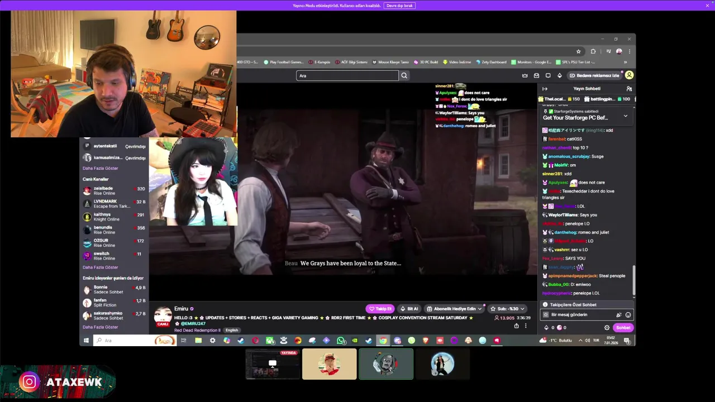This screenshot has height=402, width=715.
Task: Open the LVNDMARK channel in the sidebar
Action: [x=113, y=204]
